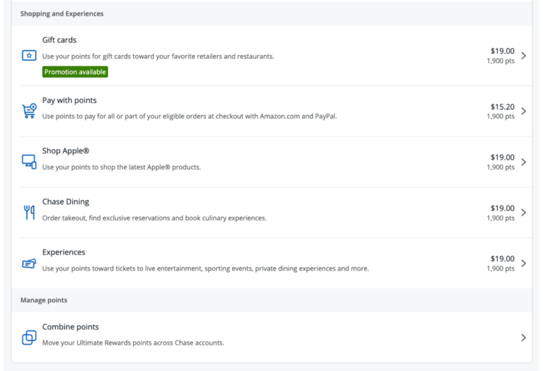This screenshot has width=543, height=371.
Task: Click the Combine points chevron arrow
Action: click(x=524, y=337)
